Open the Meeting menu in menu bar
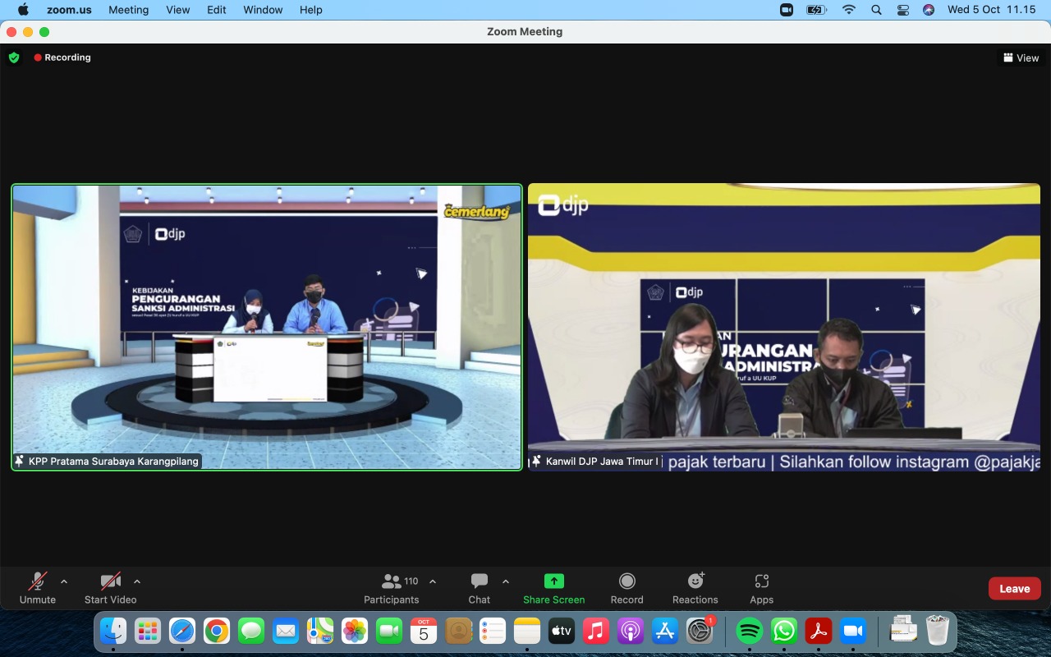Image resolution: width=1051 pixels, height=657 pixels. tap(129, 10)
